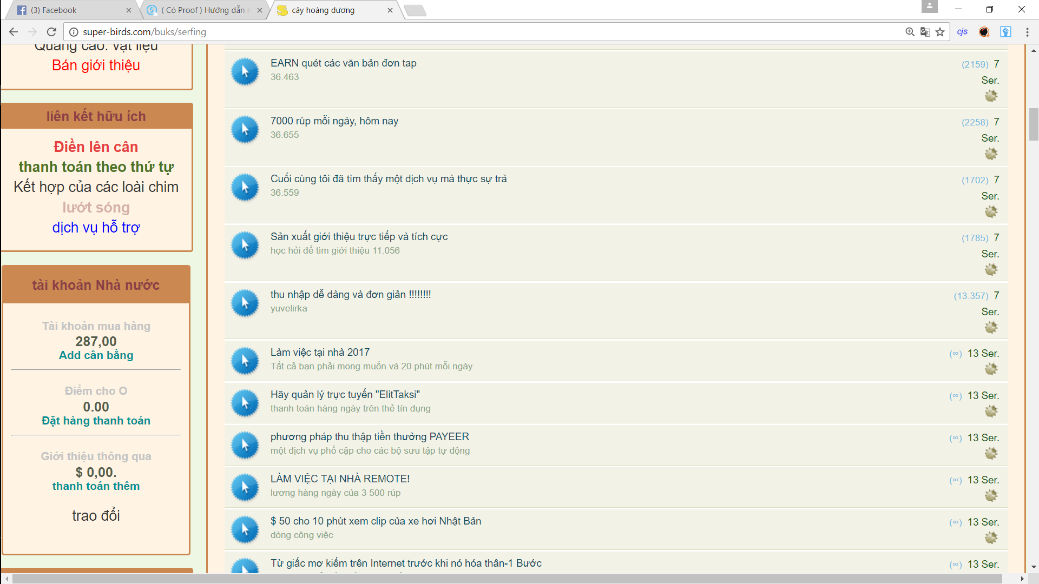Click "Đặt hàng thanh toán" link
1039x584 pixels.
click(96, 421)
